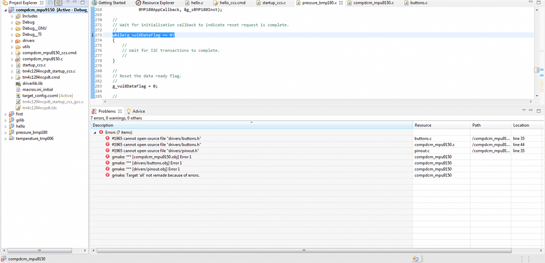
Task: Select the hello project
Action: point(20,126)
